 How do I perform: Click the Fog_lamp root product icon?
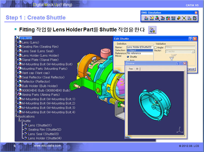17,38
